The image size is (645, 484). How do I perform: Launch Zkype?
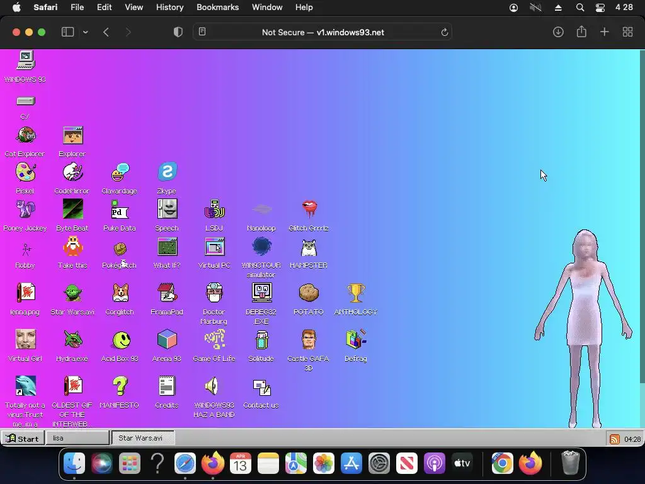[168, 173]
